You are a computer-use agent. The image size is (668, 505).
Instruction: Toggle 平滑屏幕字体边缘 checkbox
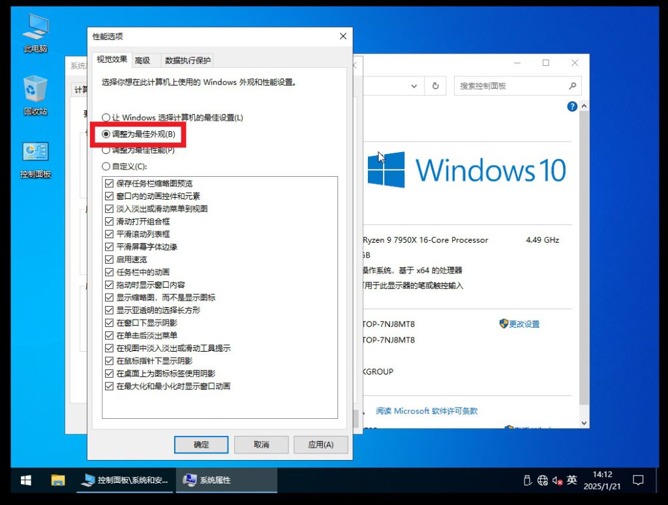(x=110, y=247)
